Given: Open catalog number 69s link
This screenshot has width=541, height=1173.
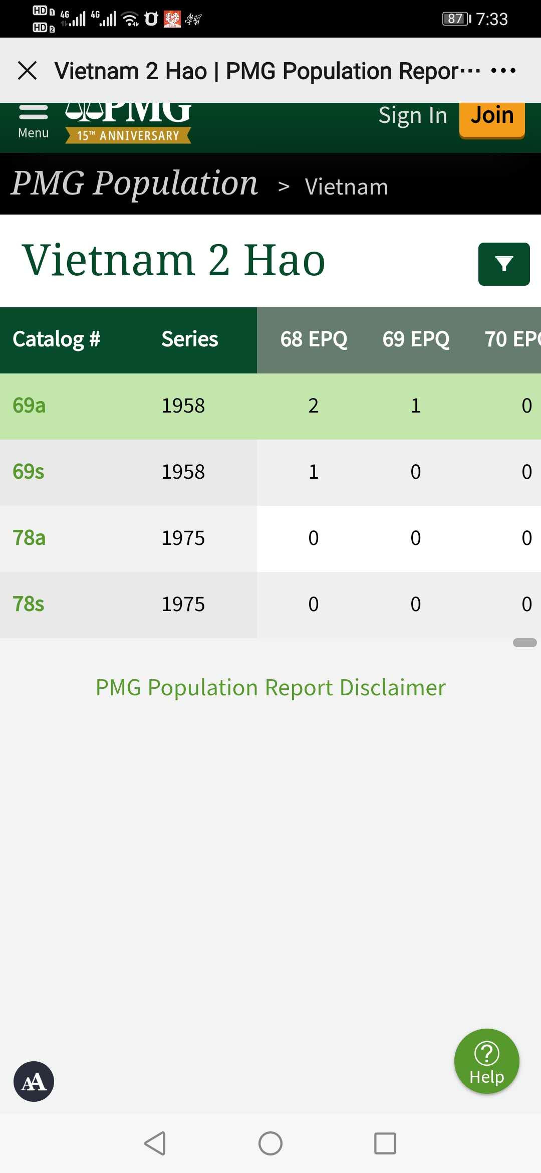Looking at the screenshot, I should click(29, 472).
